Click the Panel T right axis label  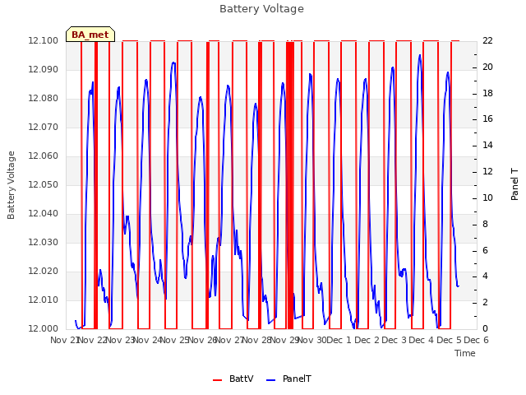click(x=514, y=184)
